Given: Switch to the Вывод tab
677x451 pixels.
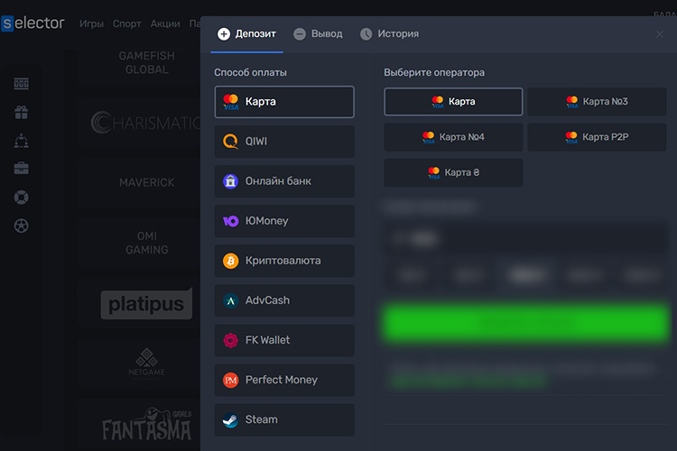Looking at the screenshot, I should 318,34.
